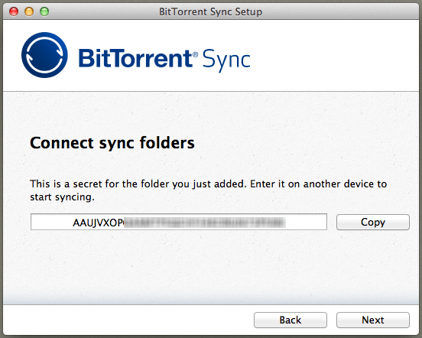422x338 pixels.
Task: Click the light blue Sync word in header
Action: (x=226, y=60)
